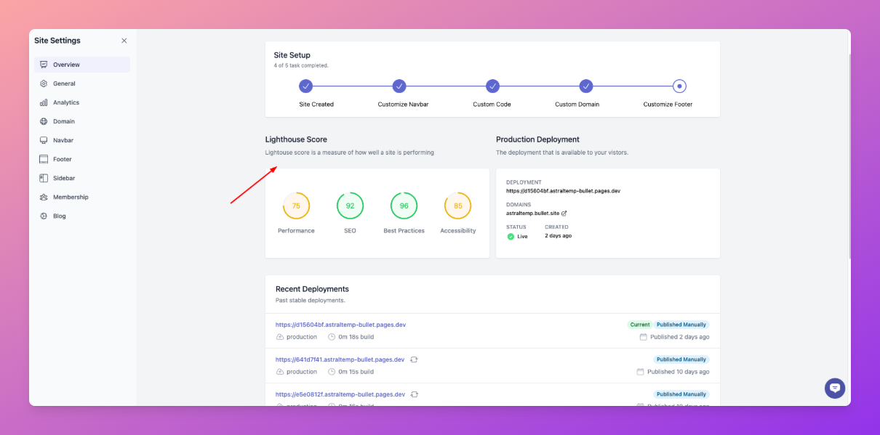Close the Site Settings panel
The width and height of the screenshot is (880, 435).
coord(124,41)
